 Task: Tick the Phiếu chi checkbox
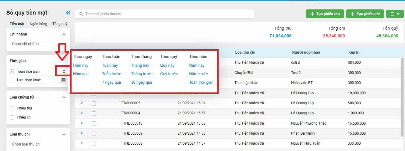point(12,117)
